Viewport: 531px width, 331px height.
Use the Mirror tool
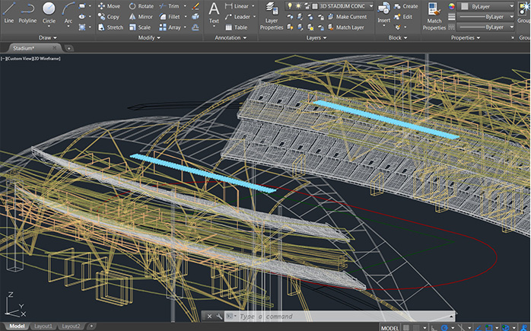(x=140, y=16)
